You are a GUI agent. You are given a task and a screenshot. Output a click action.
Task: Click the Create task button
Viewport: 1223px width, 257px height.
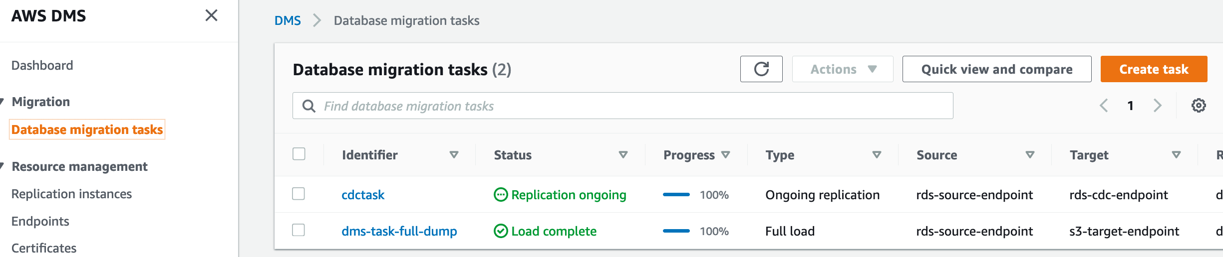(1154, 69)
